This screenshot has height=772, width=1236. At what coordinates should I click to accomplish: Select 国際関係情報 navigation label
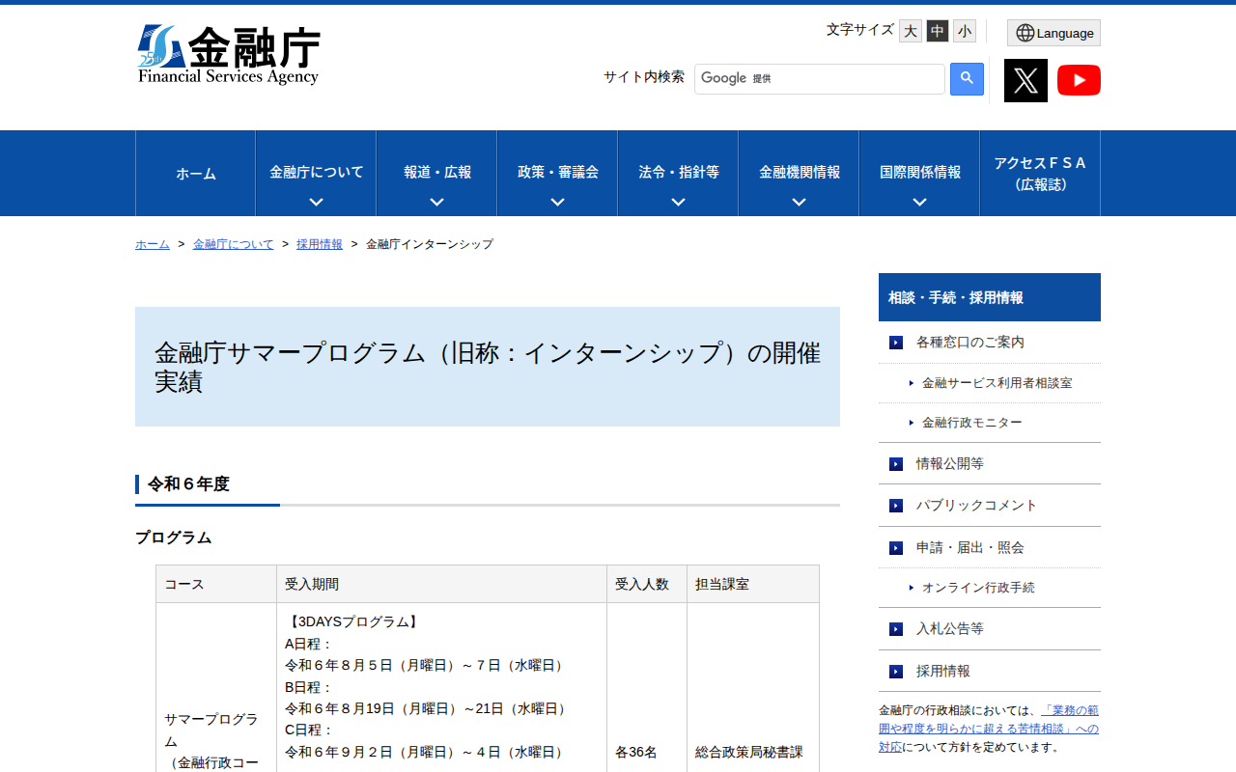(920, 172)
